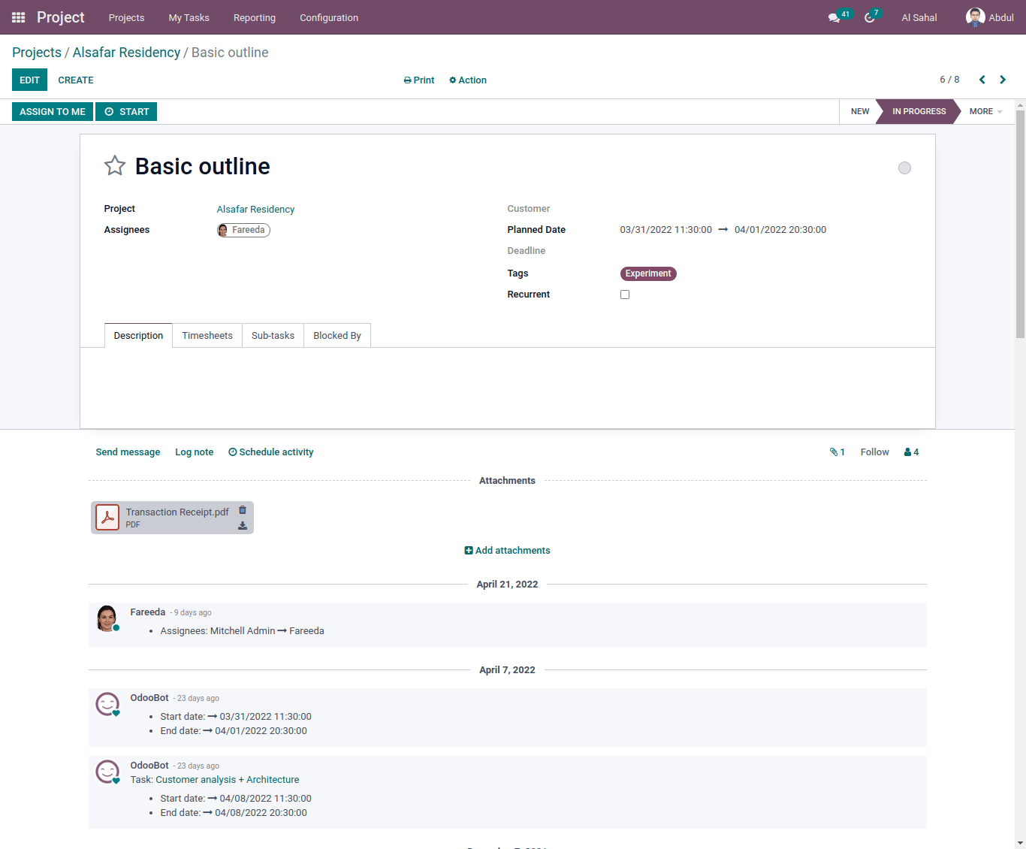Expand the MORE stages dropdown
The height and width of the screenshot is (849, 1026).
(985, 111)
